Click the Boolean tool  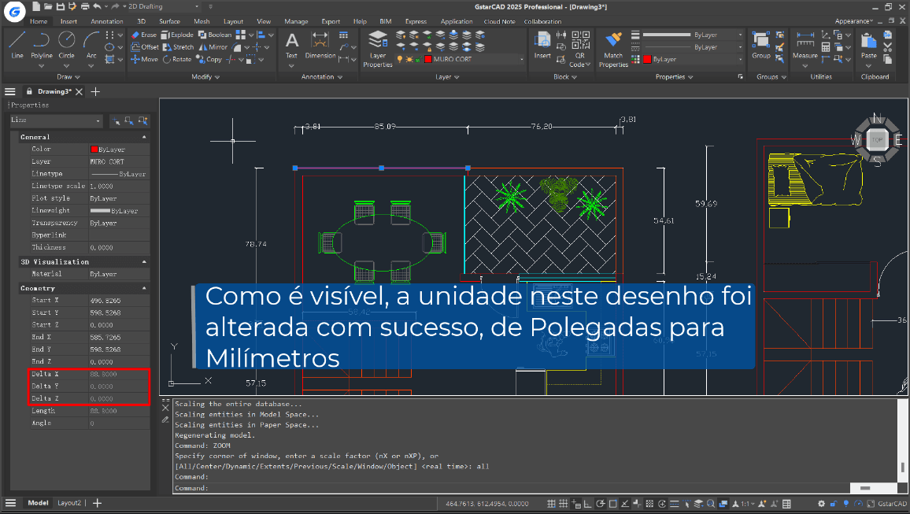tap(216, 35)
